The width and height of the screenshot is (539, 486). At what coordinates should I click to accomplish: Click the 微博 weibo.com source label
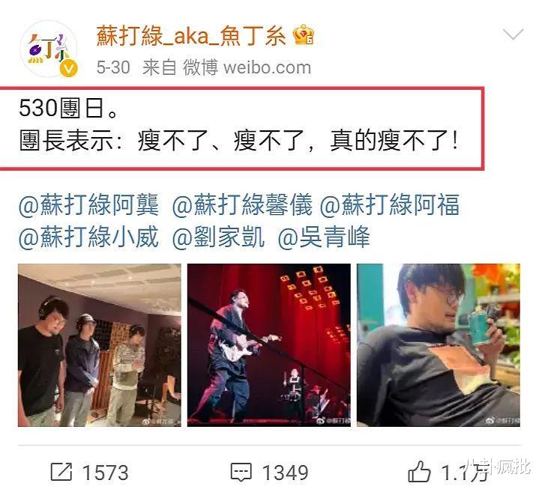247,67
